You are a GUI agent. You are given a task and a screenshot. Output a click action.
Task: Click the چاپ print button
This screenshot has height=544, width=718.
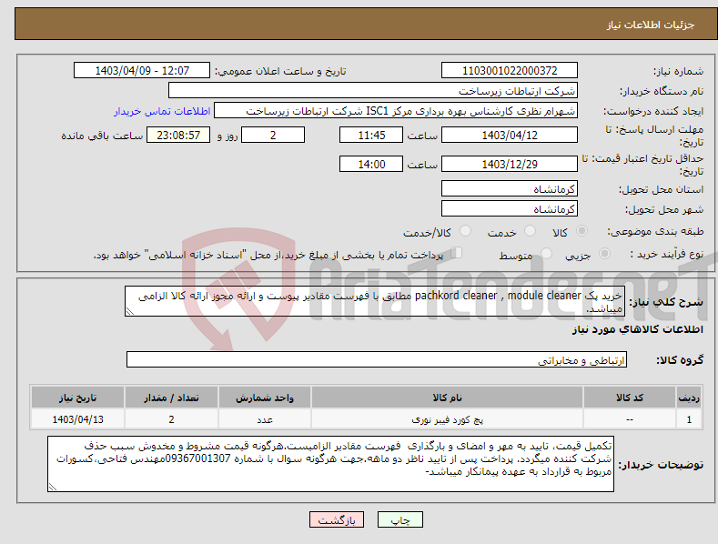tap(400, 519)
